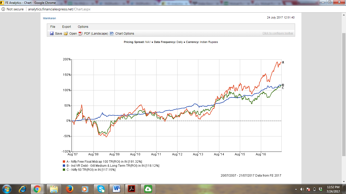Open the Windows Start menu
This screenshot has width=346, height=194.
tap(7, 189)
